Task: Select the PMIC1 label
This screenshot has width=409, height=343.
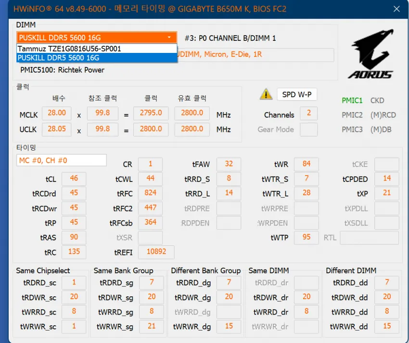Action: (x=352, y=101)
